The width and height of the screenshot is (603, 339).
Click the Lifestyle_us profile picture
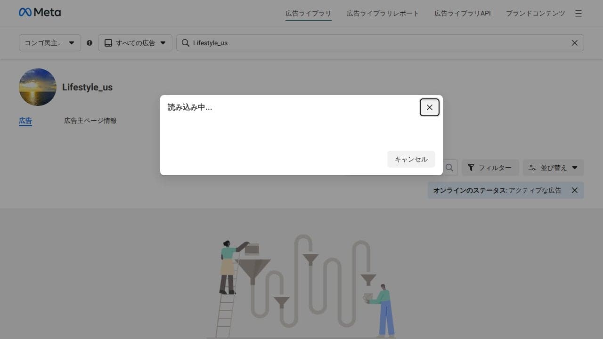tap(38, 87)
